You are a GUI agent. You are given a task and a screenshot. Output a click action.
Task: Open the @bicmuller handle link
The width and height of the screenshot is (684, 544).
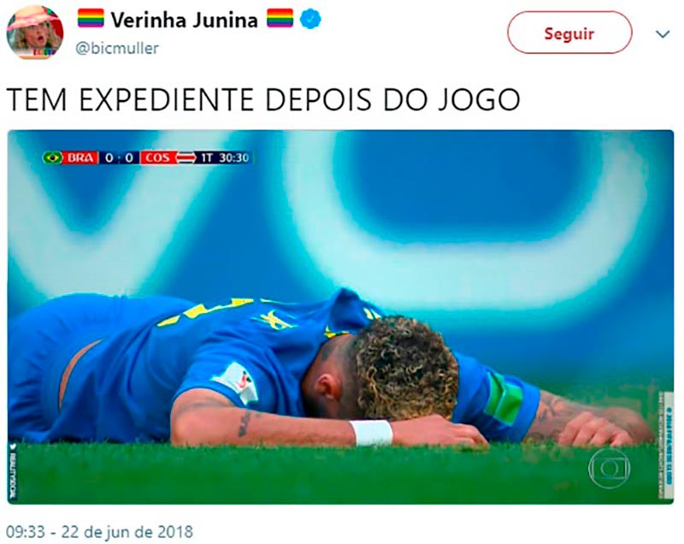117,48
